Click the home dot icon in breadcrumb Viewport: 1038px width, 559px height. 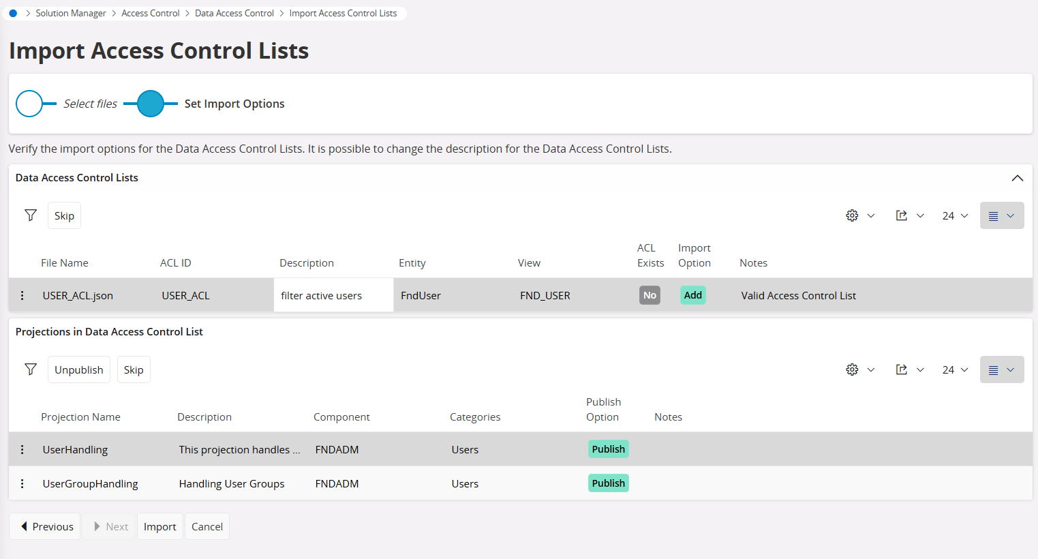[13, 13]
